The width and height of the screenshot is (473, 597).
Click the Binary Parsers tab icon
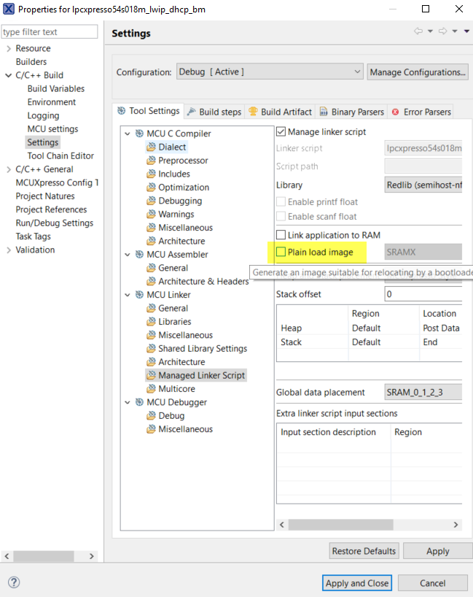pyautogui.click(x=324, y=112)
